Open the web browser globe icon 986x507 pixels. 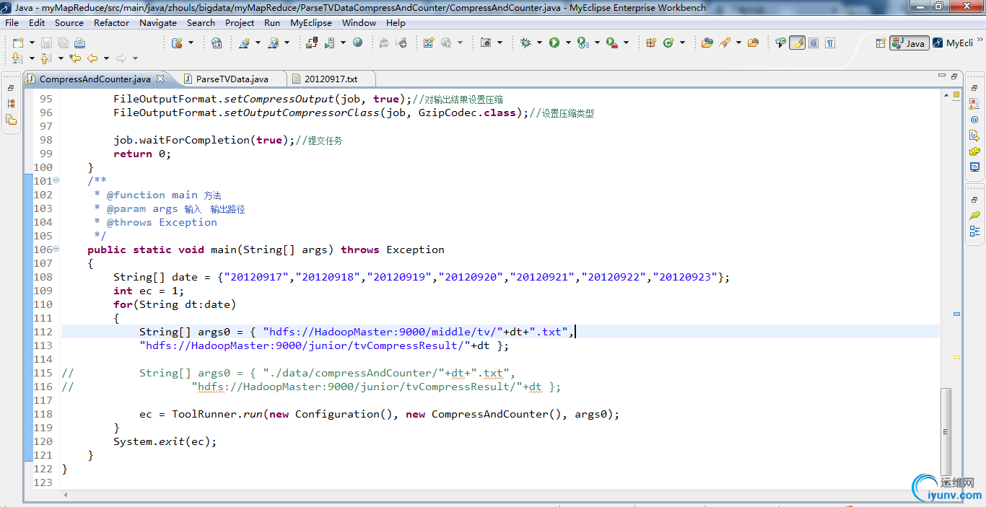(357, 43)
